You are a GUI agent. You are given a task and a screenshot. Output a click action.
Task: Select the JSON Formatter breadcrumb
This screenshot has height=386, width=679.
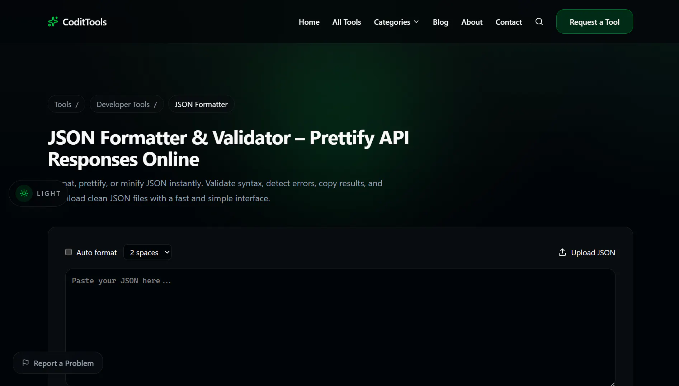point(201,104)
